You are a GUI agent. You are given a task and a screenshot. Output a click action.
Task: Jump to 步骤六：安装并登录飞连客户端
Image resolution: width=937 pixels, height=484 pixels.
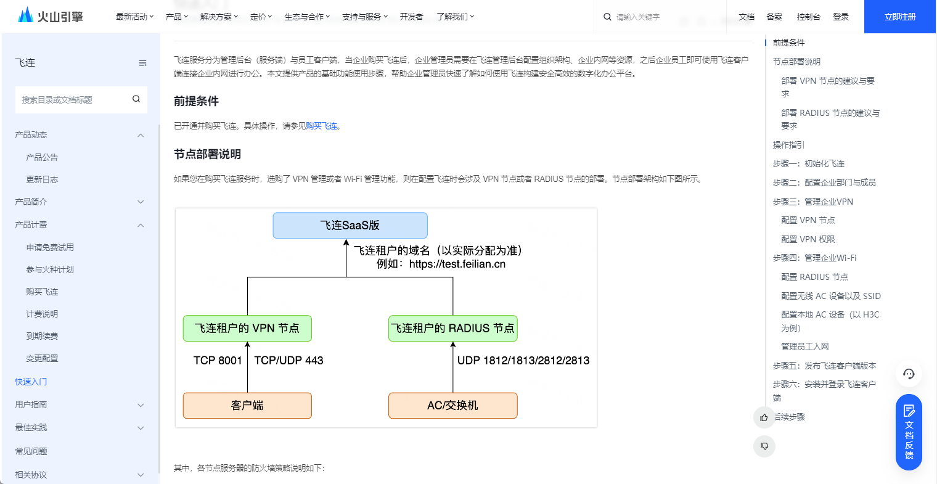click(x=825, y=391)
